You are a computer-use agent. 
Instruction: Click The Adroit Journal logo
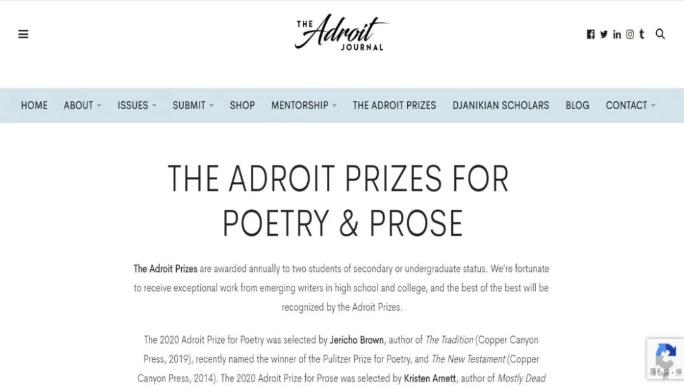341,32
